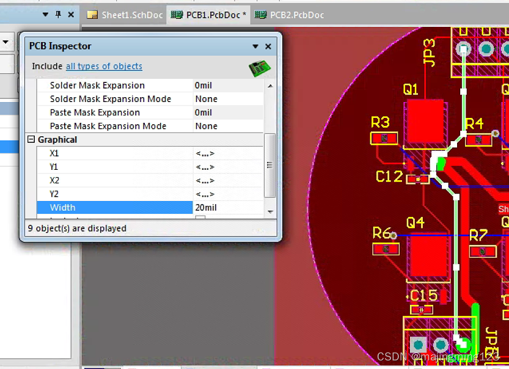
Task: Switch to the Sheet1.SchDoc tab
Action: (x=125, y=15)
